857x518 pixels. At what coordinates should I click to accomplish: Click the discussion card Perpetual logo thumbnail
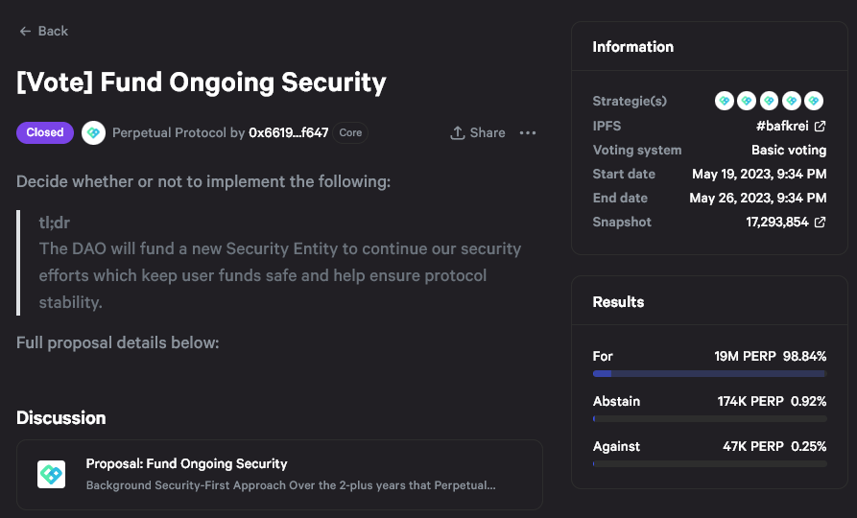(x=51, y=474)
